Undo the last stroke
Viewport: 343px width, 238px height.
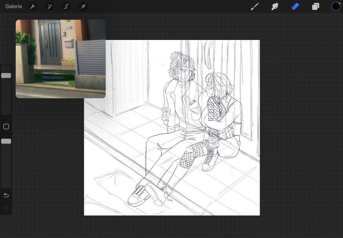[6, 195]
